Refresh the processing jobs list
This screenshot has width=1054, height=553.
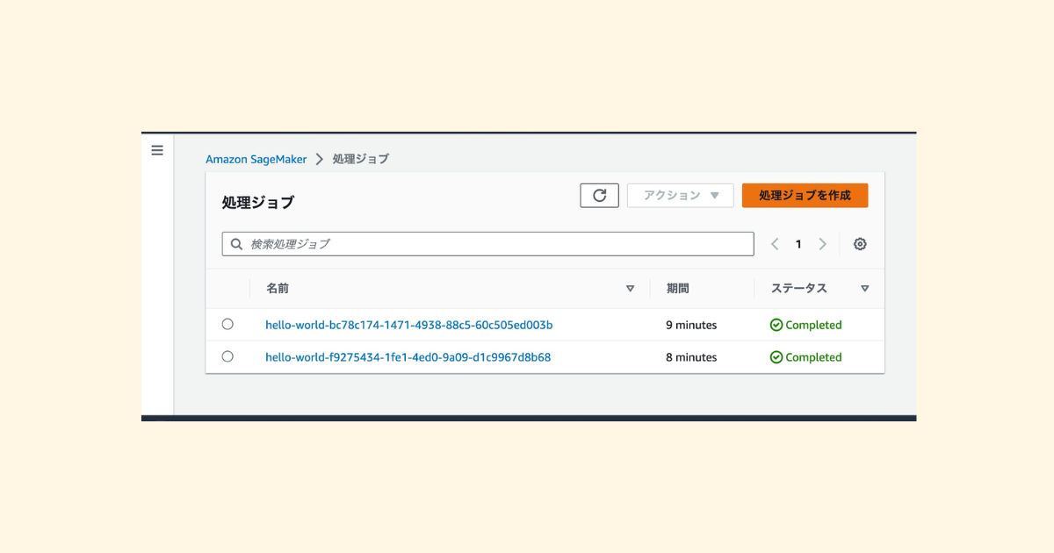599,196
